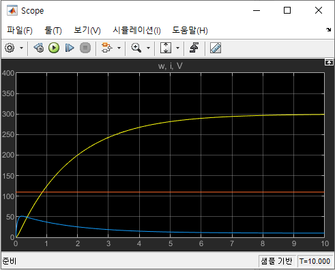This screenshot has height=270, width=335.
Task: Expand the scale axes dropdown arrow
Action: [x=178, y=48]
